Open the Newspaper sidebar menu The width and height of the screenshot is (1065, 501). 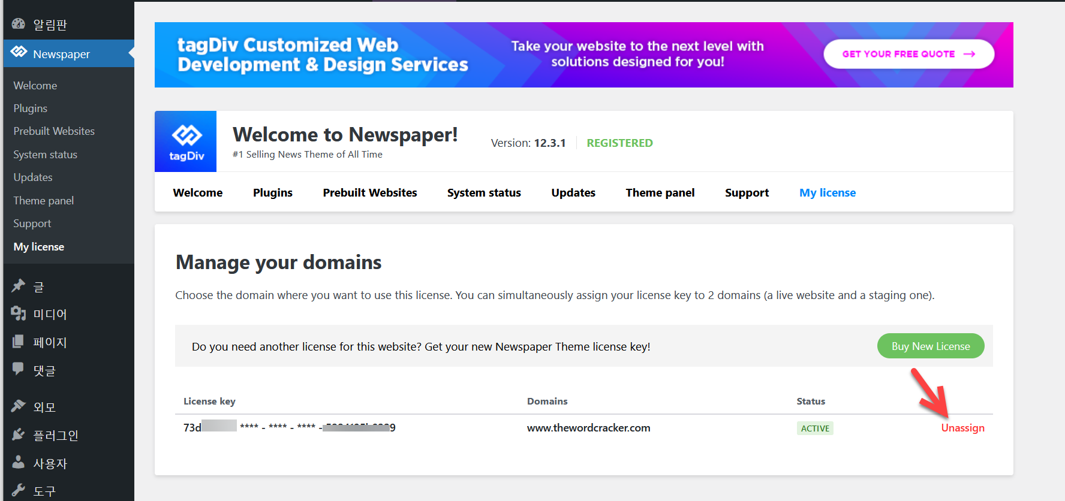click(x=68, y=54)
